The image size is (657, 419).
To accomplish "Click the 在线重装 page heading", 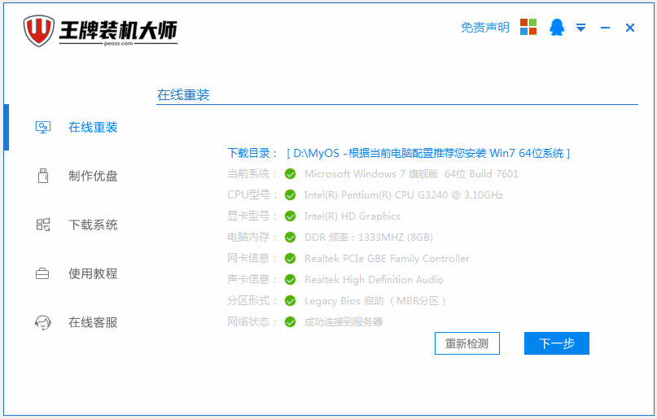I will coord(183,95).
